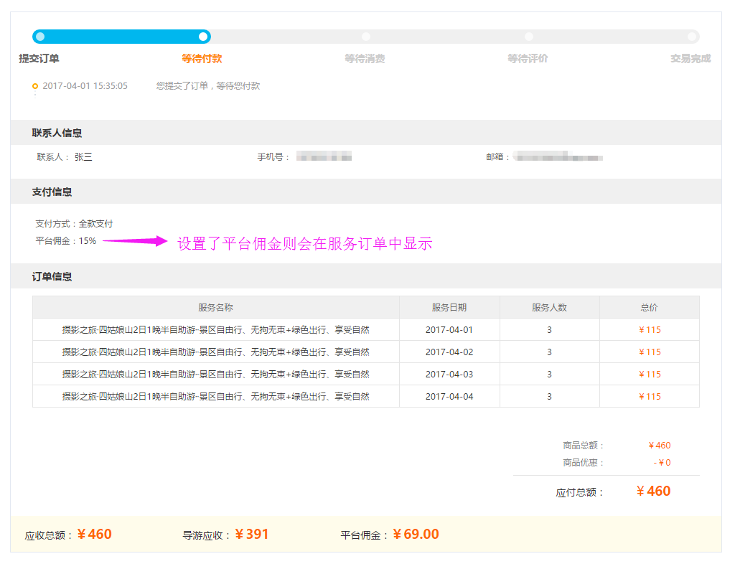Select the 等待付款 step label
The image size is (735, 569).
202,59
